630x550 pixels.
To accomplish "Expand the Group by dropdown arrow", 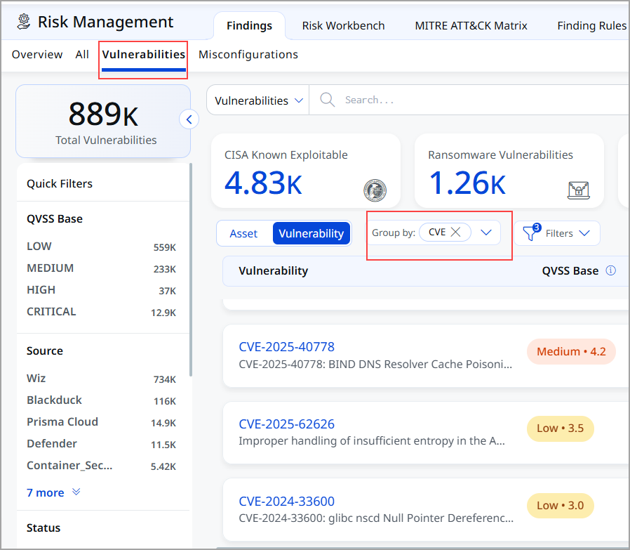I will click(x=486, y=233).
